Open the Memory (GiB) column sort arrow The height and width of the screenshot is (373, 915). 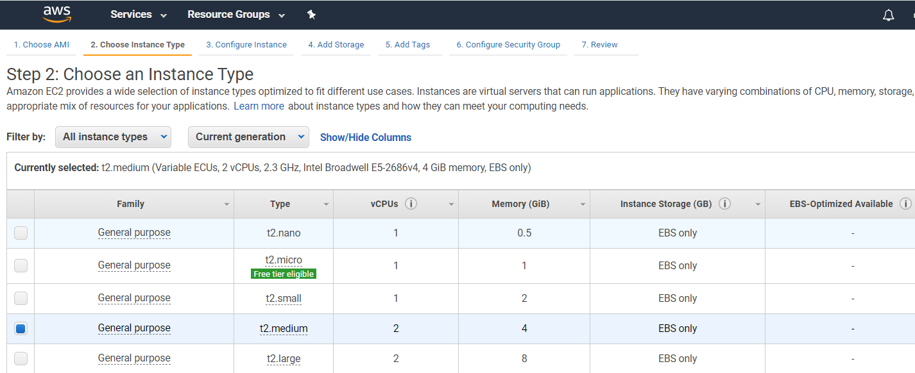coord(583,204)
